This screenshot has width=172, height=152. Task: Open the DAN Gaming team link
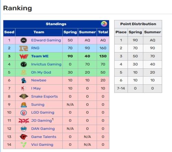pos(43,129)
